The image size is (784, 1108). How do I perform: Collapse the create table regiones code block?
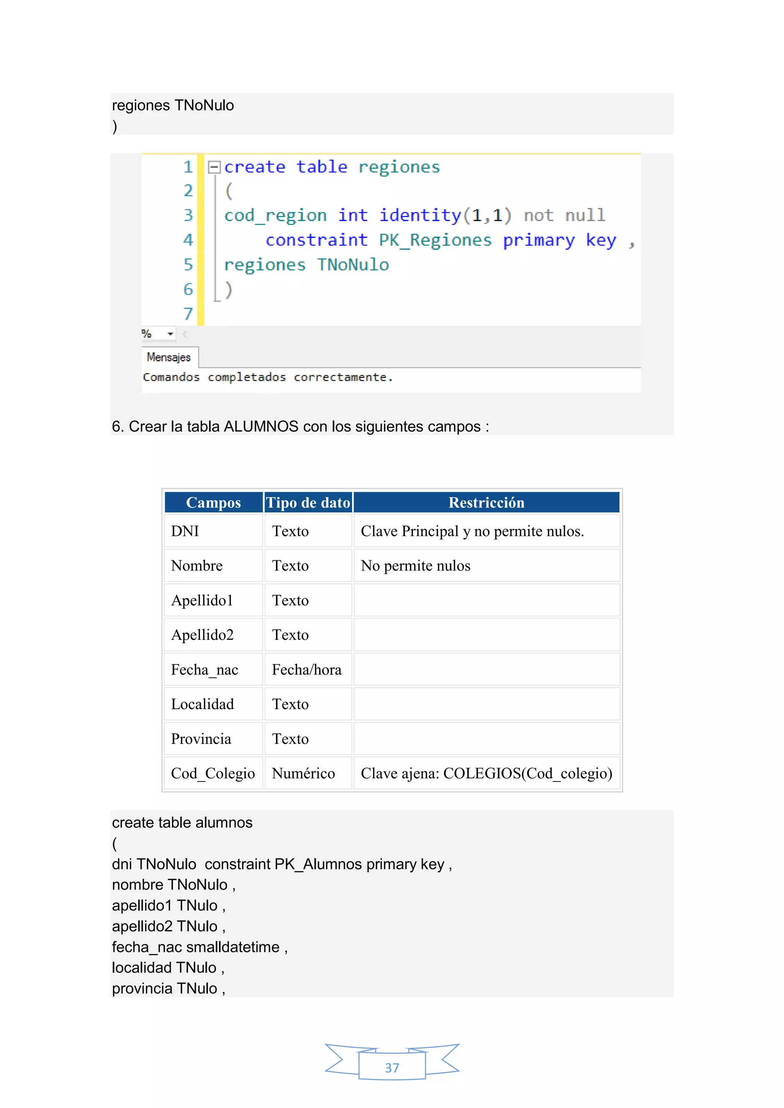coord(214,167)
